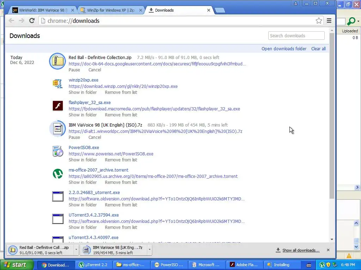
Task: Click the IBM ViaVoice 7z file icon
Action: (x=57, y=129)
